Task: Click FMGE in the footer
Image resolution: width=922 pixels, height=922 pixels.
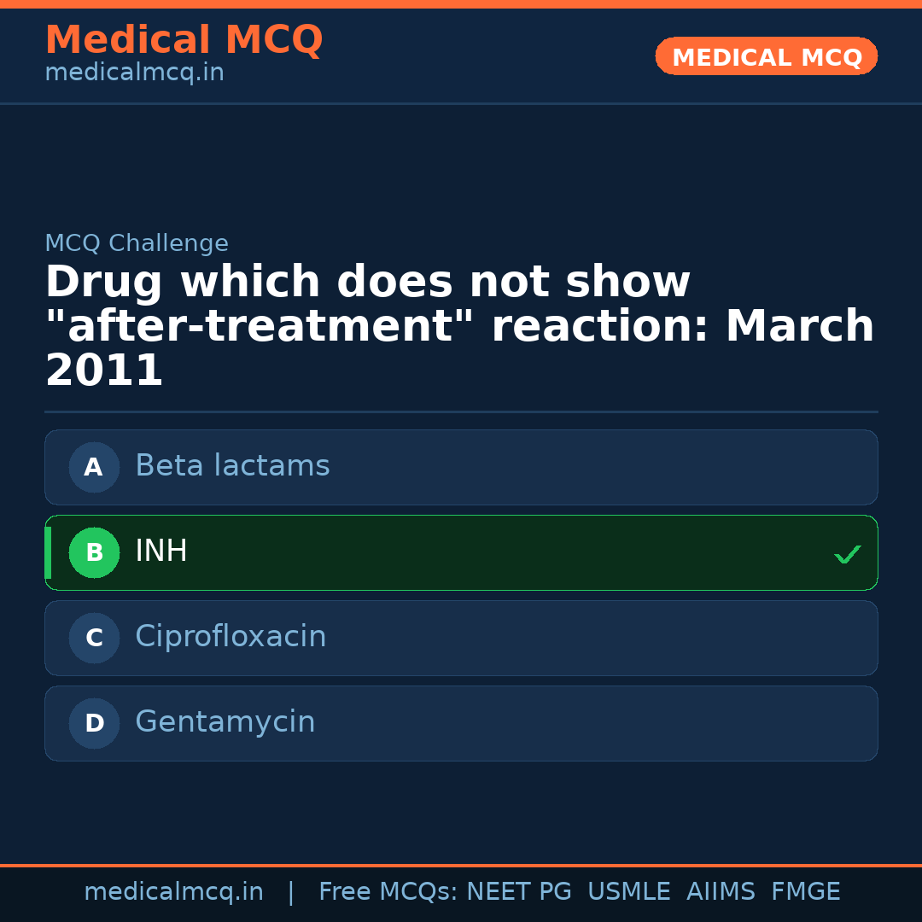Action: [x=806, y=892]
